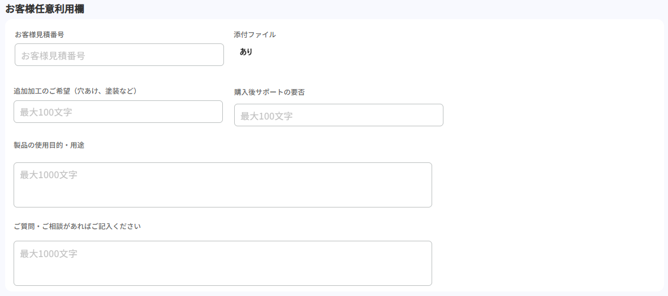Screen dimensions: 668x296
Task: Click 最大100文字 placeholder under 追加加工のご希望
Action: pyautogui.click(x=46, y=112)
